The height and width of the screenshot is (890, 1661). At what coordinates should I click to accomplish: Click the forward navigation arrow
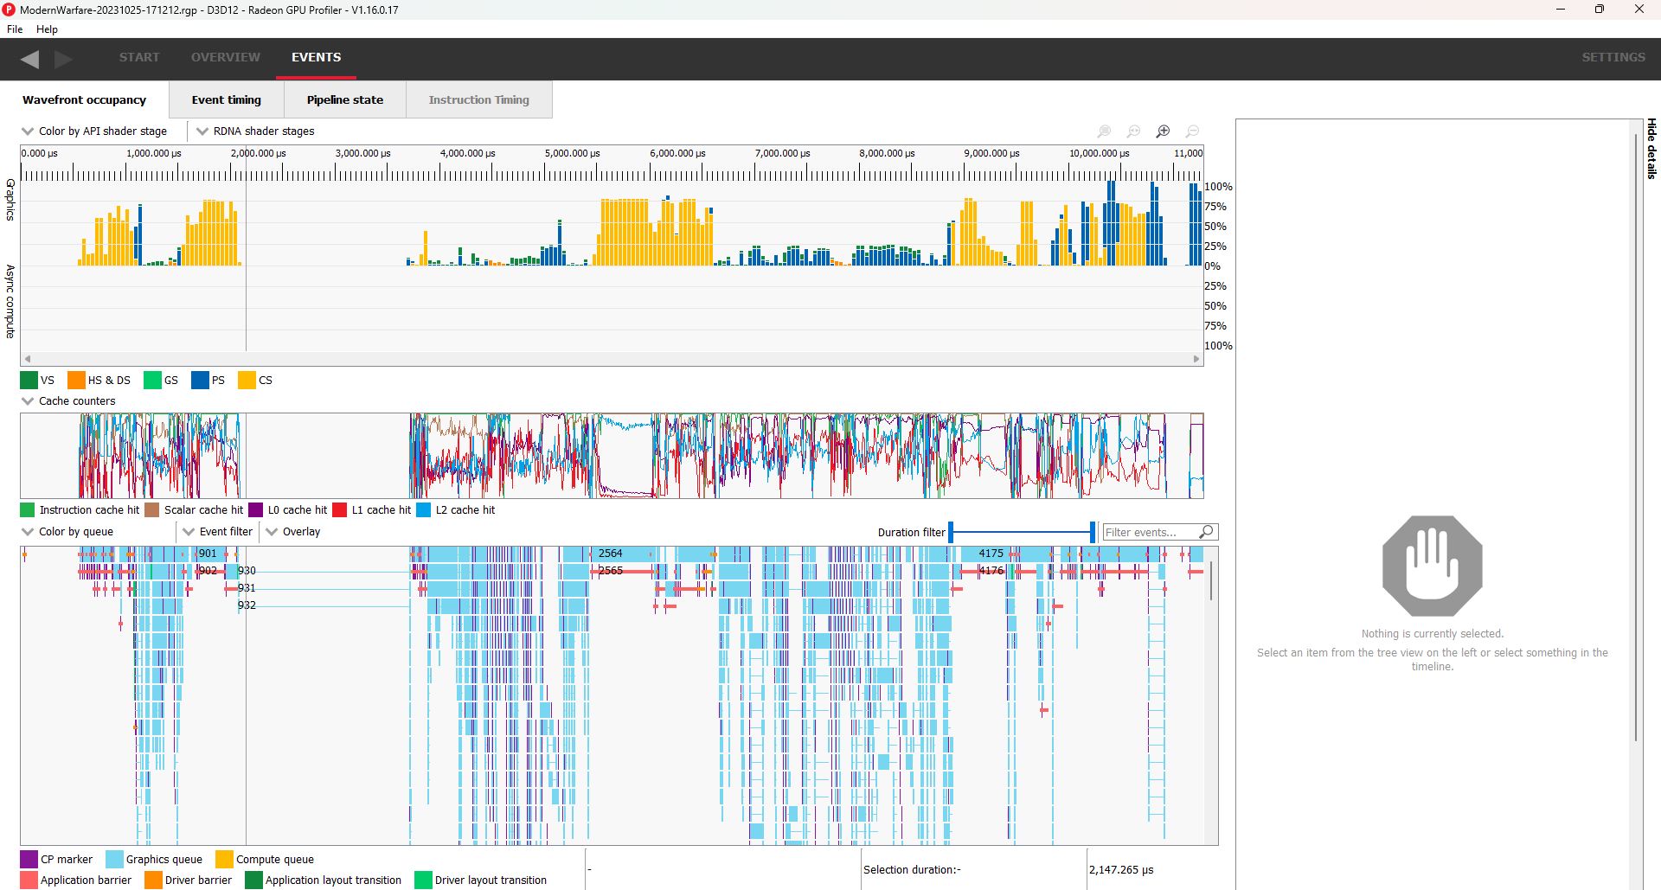(63, 59)
